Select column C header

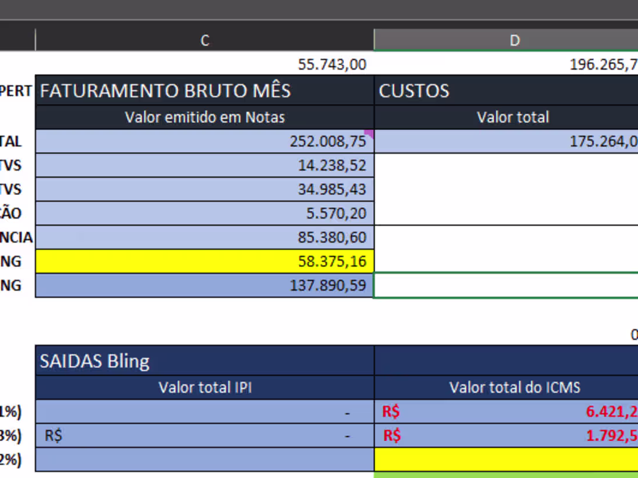pyautogui.click(x=204, y=41)
